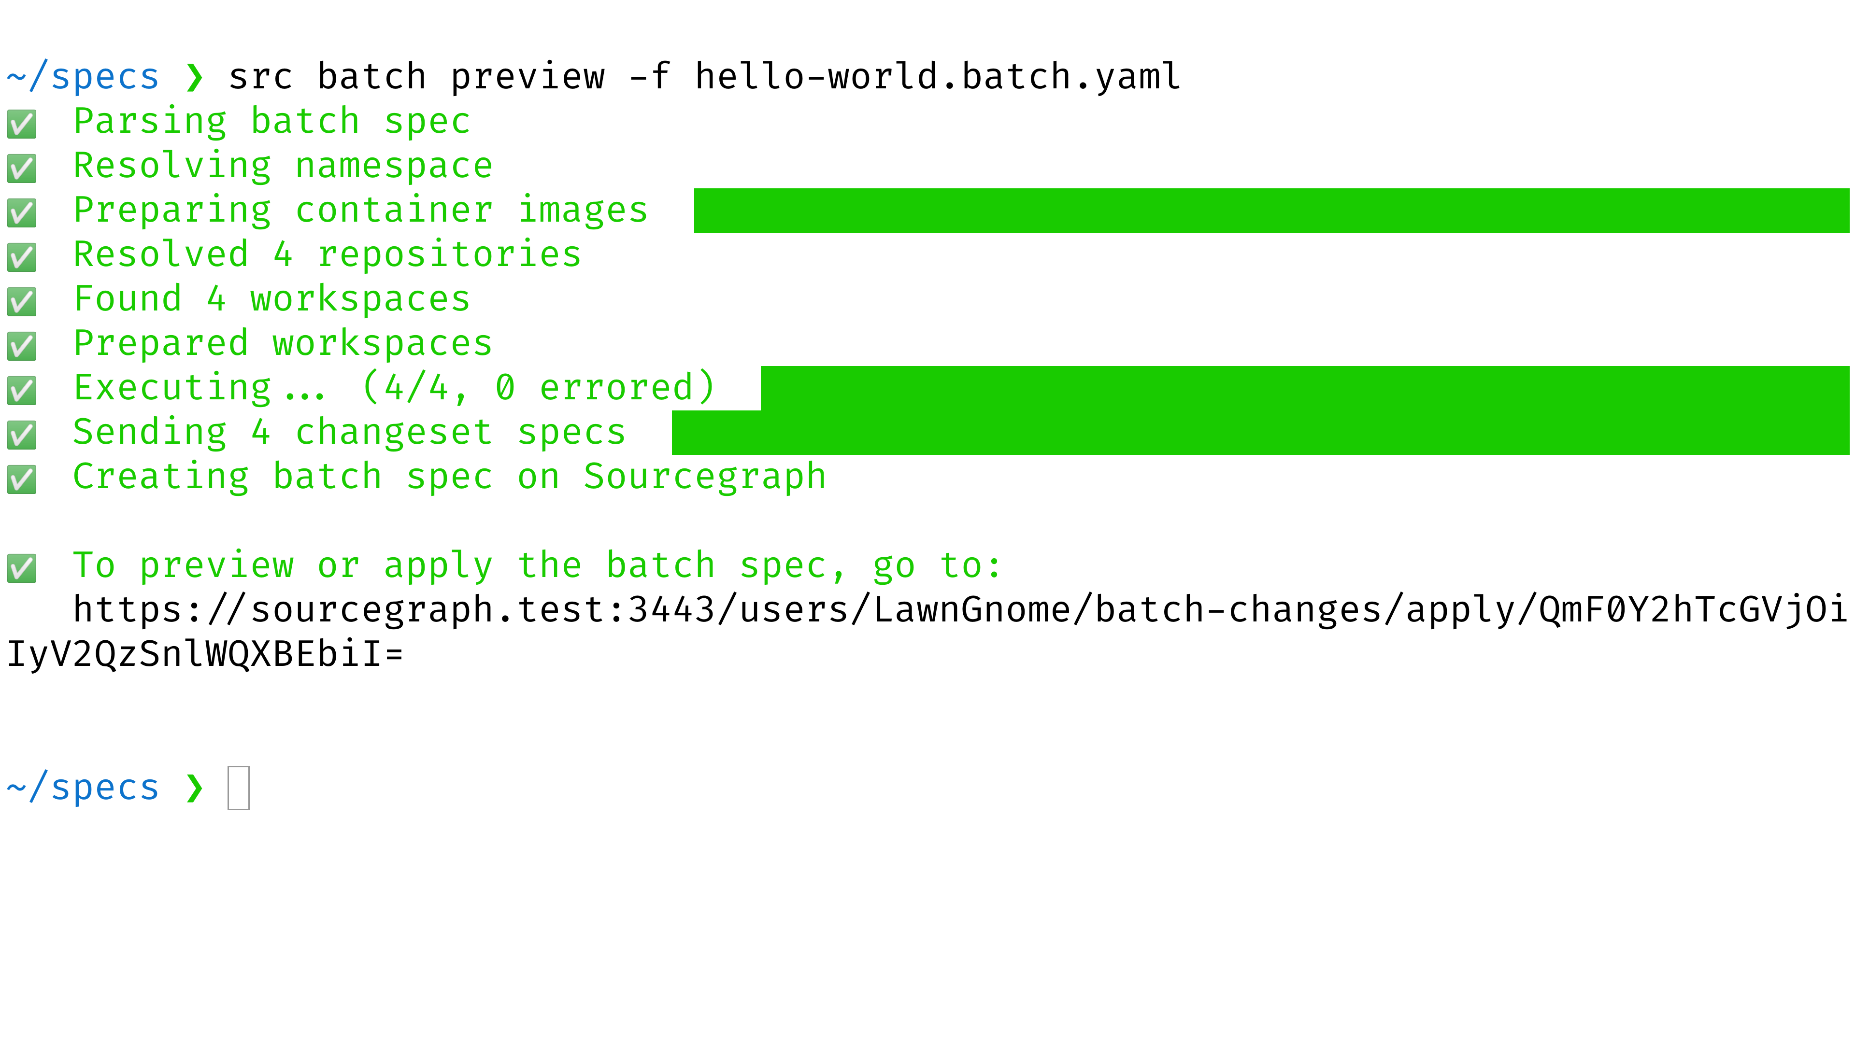Click the checkmark beside Found 4 workspaces
The height and width of the screenshot is (1043, 1855).
[22, 301]
